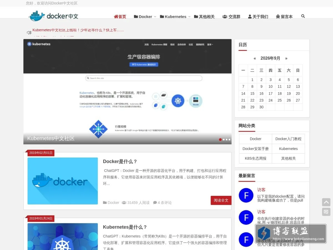333x250 pixels.
Task: Open 关于我们 in the navigation
Action: click(x=258, y=17)
